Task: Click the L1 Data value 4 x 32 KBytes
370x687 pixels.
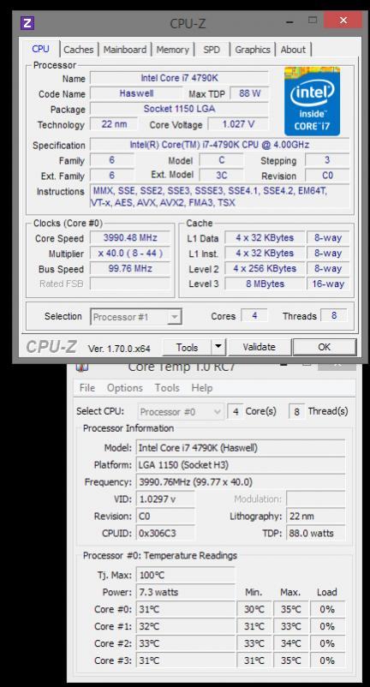Action: pos(265,238)
